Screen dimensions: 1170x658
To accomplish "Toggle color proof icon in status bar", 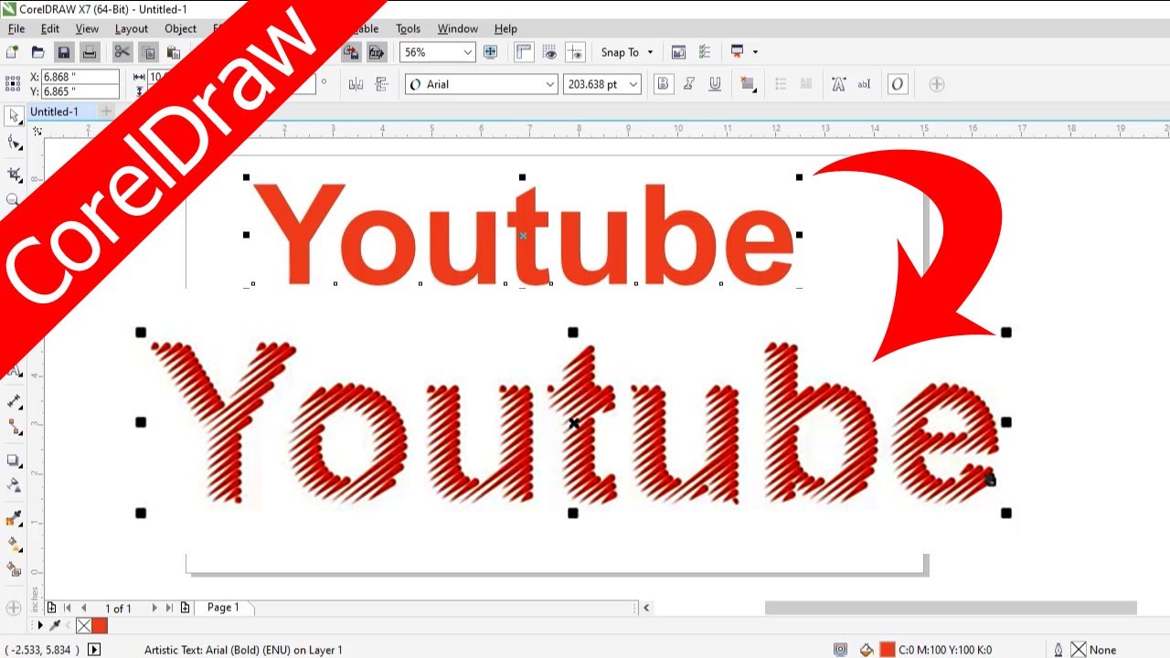I will coord(840,650).
